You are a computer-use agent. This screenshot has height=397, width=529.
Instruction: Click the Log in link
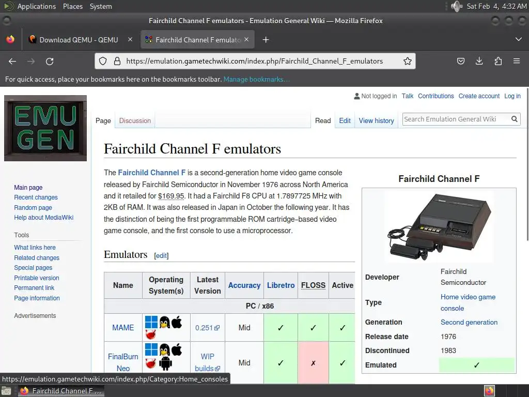512,96
